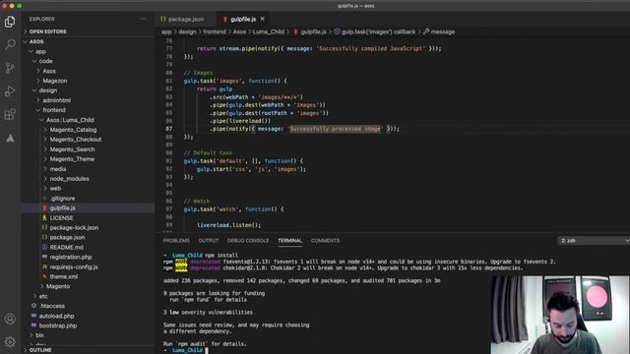The image size is (630, 354).
Task: Open the Output panel tab
Action: (x=208, y=240)
